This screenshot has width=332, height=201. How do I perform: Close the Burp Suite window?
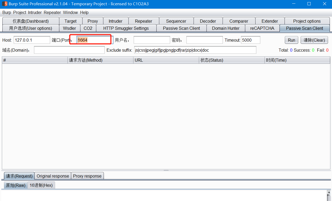click(x=324, y=4)
